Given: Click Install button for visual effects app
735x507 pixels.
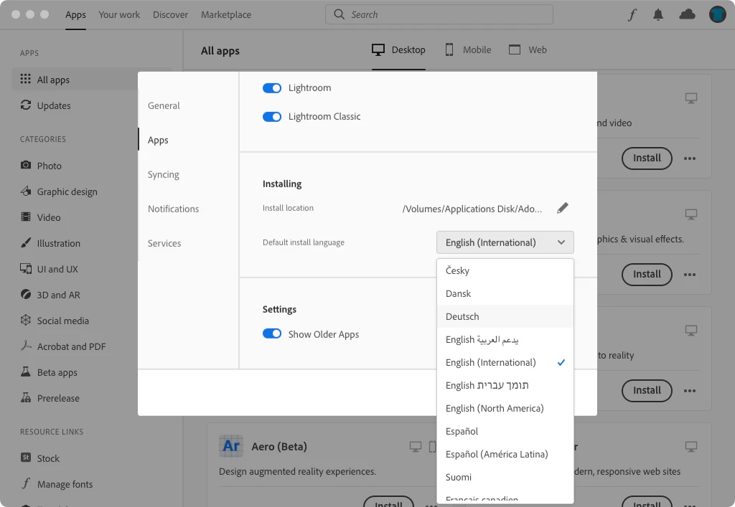Looking at the screenshot, I should tap(647, 275).
